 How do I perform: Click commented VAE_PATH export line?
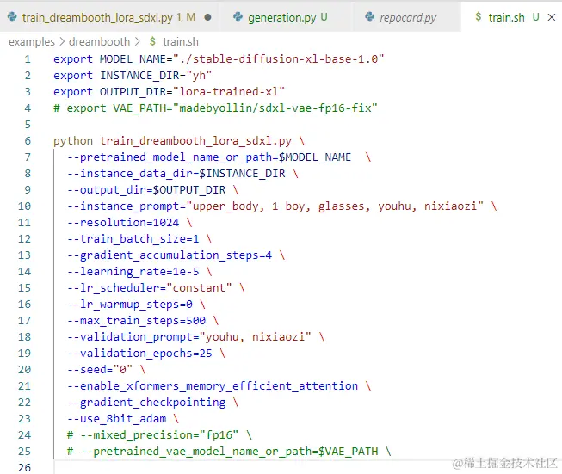tap(215, 108)
